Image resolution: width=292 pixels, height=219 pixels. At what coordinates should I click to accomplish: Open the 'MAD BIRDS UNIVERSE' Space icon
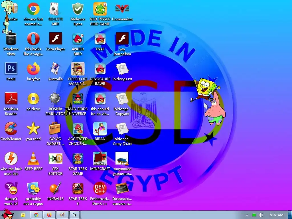(x=78, y=99)
